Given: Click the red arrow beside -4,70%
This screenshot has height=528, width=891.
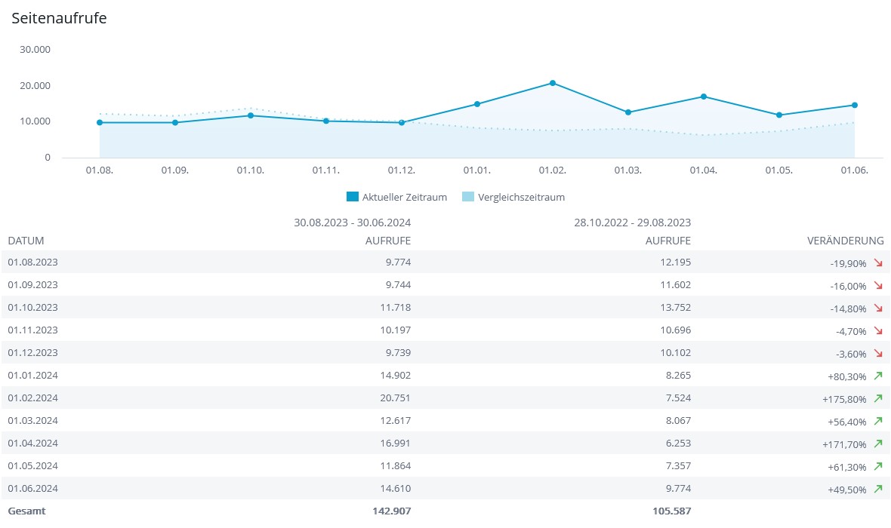Looking at the screenshot, I should click(x=877, y=330).
